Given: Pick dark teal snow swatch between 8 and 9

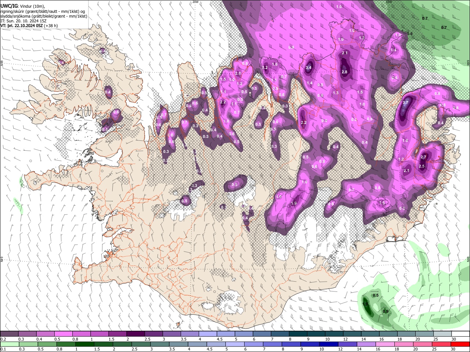Looking at the screenshot, I should pos(298,334).
